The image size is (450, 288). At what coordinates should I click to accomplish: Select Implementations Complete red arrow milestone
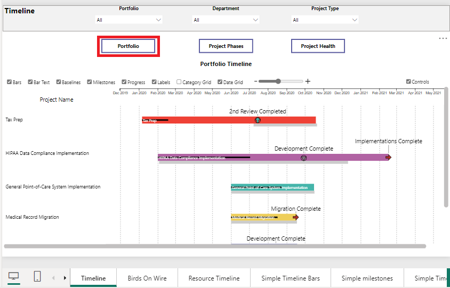click(x=388, y=158)
